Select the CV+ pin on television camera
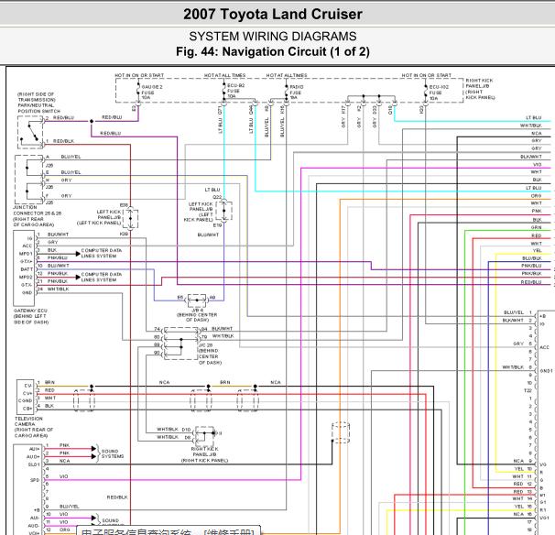The image size is (555, 535). 27,393
